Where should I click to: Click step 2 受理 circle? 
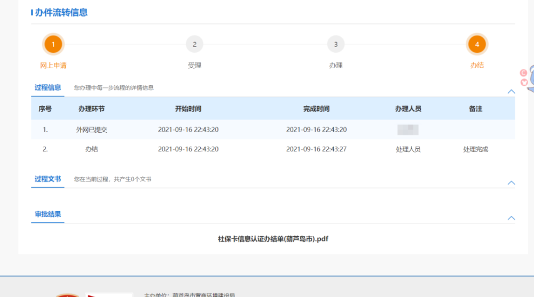click(194, 44)
